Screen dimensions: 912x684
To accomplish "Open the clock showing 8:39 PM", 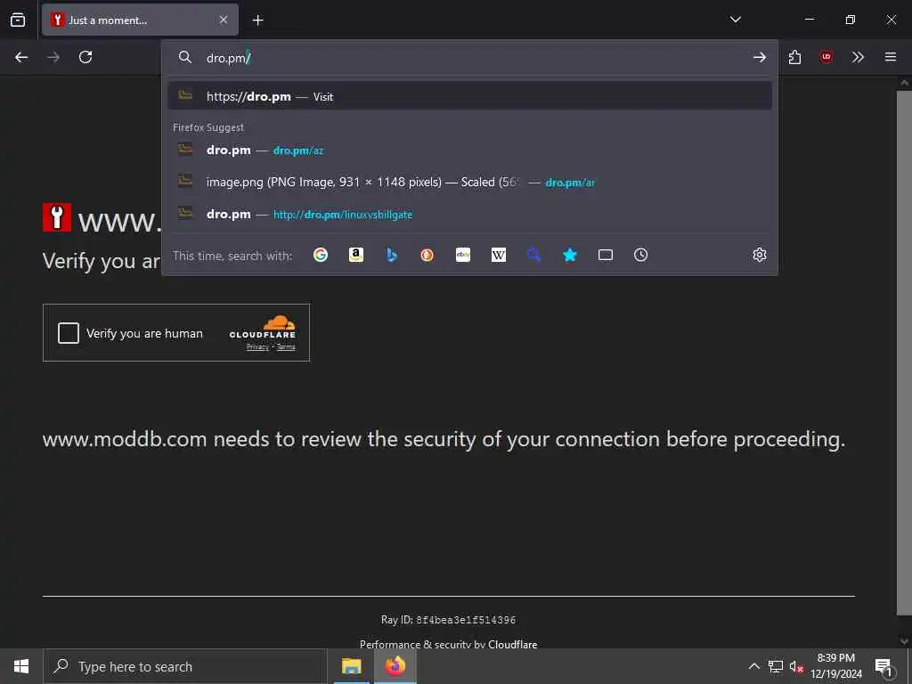I will click(835, 666).
